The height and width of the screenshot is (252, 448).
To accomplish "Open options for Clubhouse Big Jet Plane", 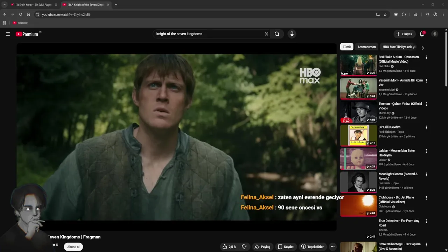I will coord(426,198).
